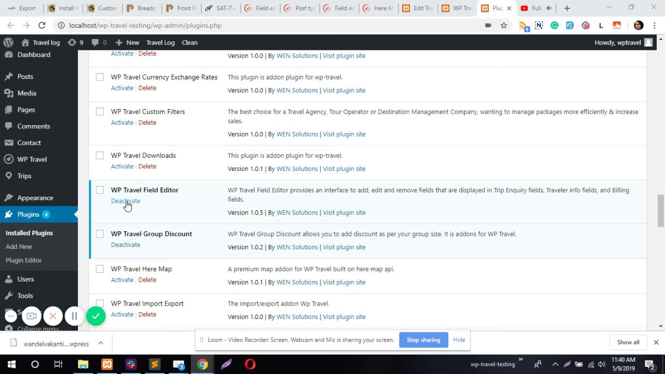Open XAMPP from the taskbar
The image size is (665, 374).
click(107, 365)
